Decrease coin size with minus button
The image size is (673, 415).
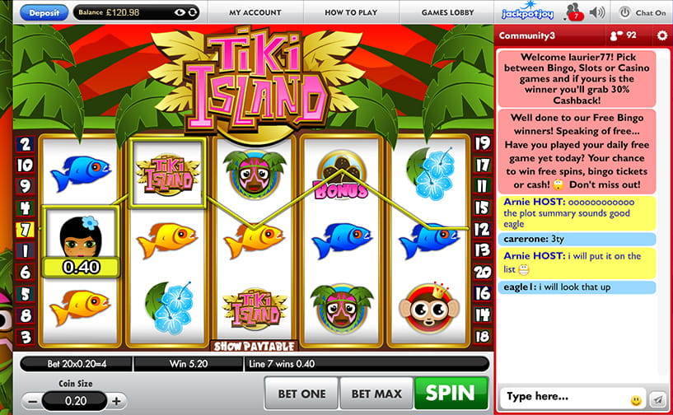coord(33,401)
